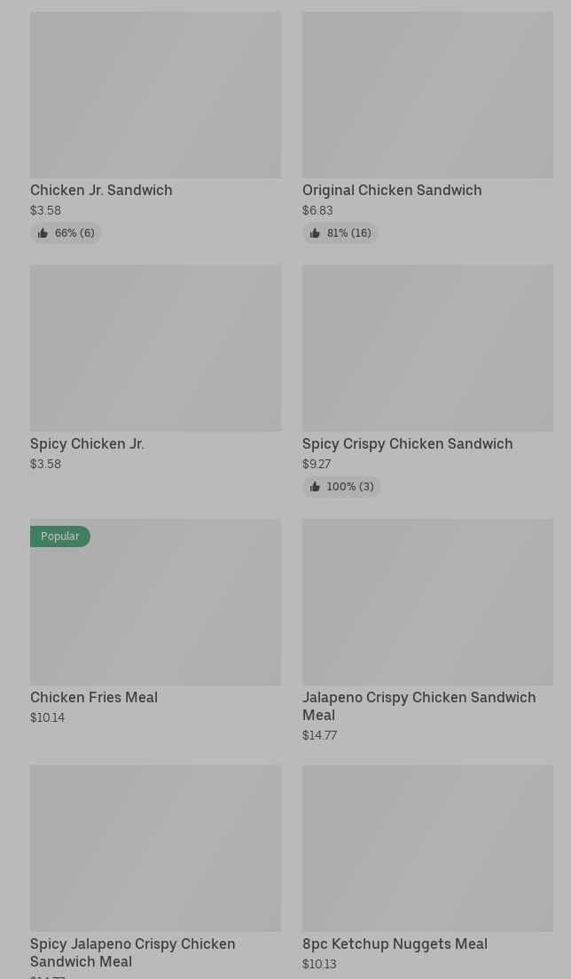Click thumbs-up icon under Chicken Jr. Sandwich

43,233
